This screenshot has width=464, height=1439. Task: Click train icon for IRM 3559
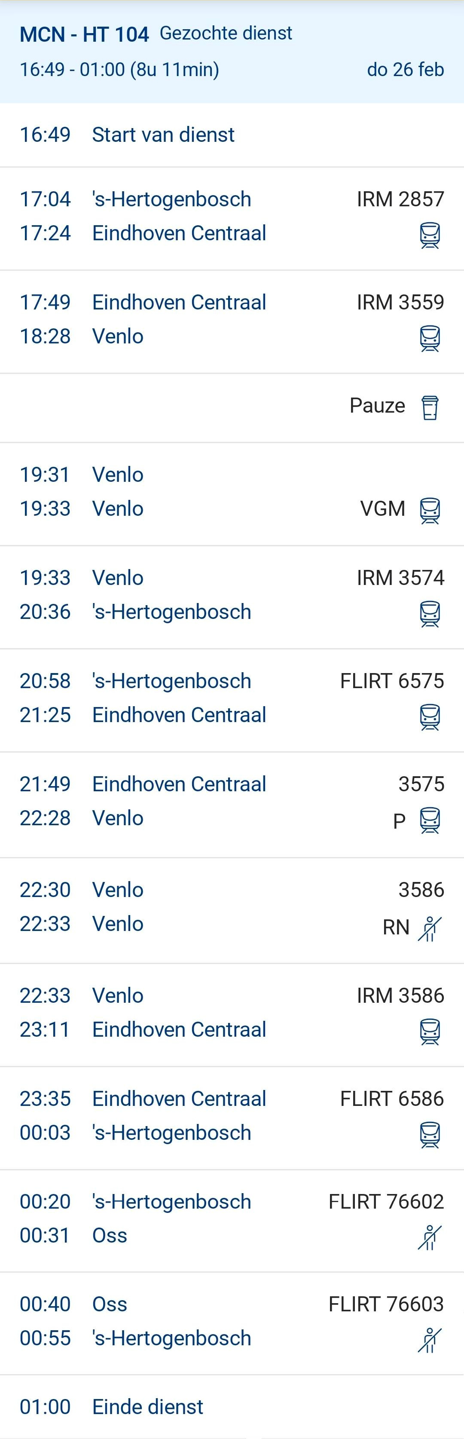pyautogui.click(x=429, y=339)
